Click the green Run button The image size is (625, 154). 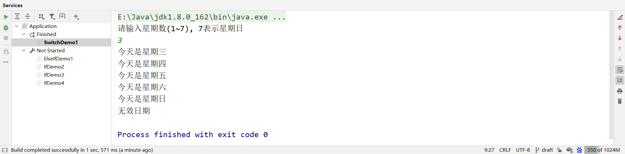[6, 17]
